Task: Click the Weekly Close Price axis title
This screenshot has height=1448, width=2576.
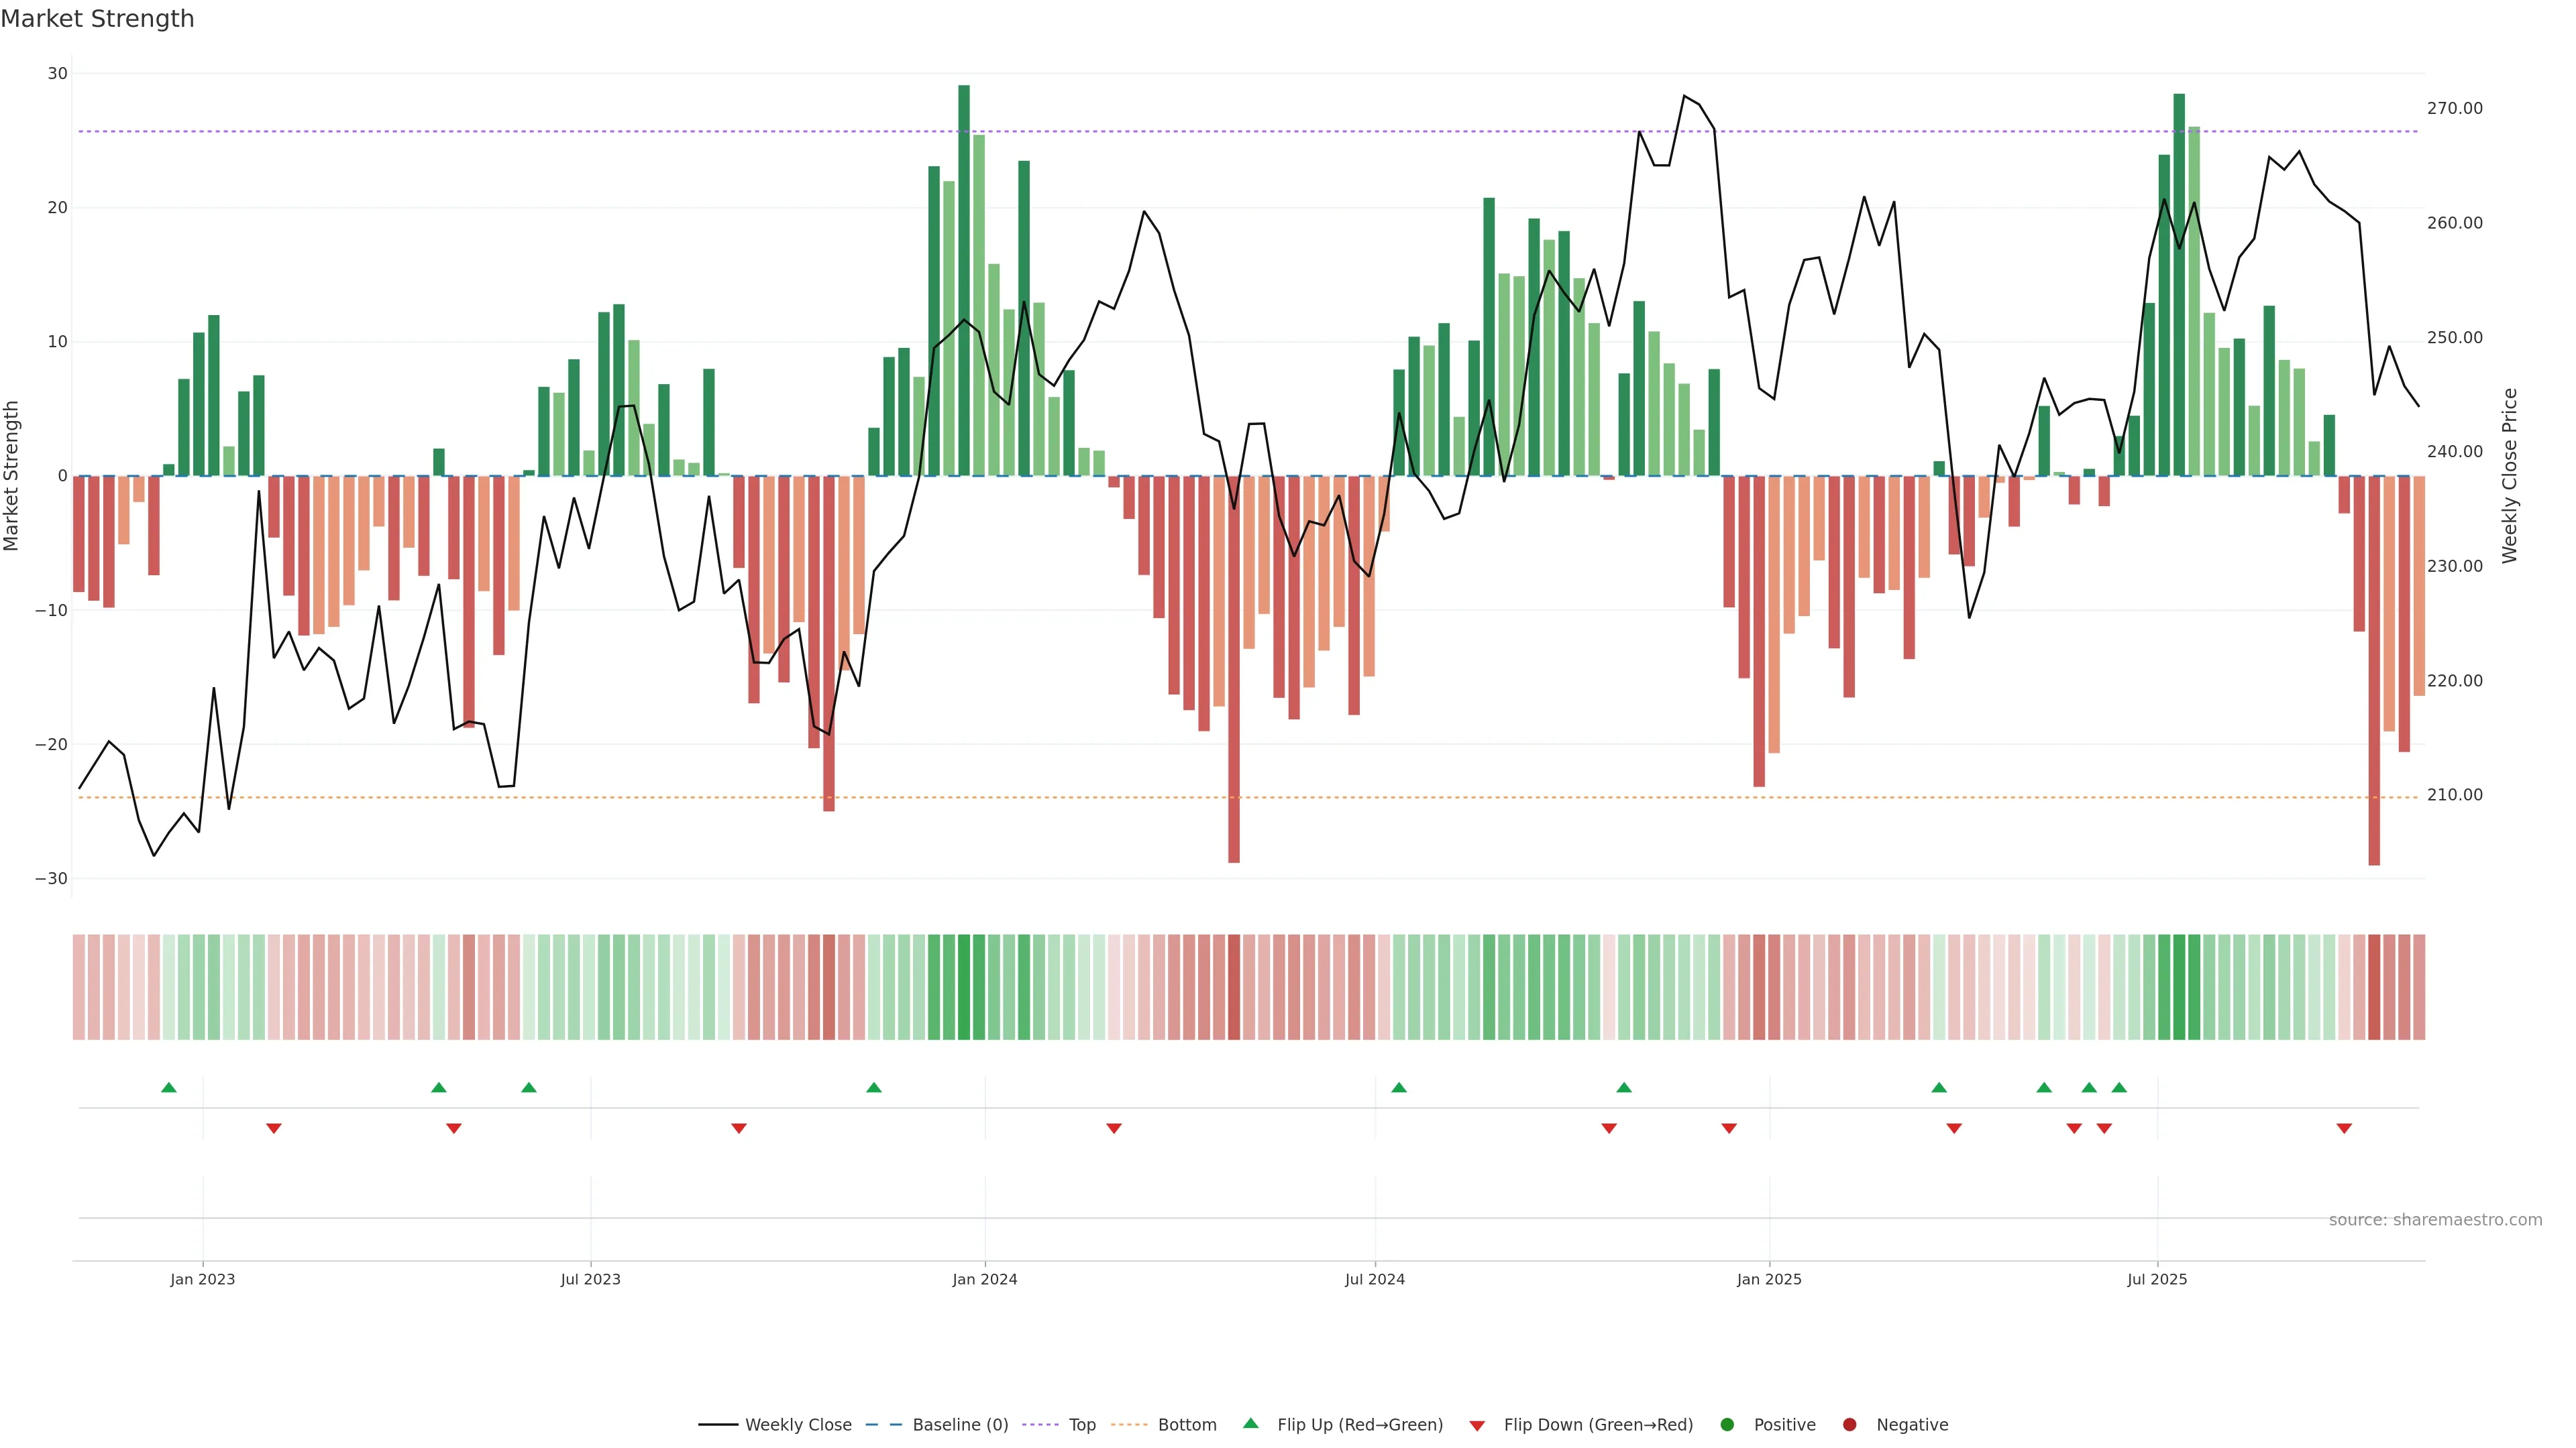Action: tap(2510, 476)
